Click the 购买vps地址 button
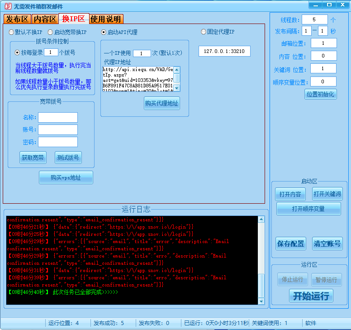The width and height of the screenshot is (351, 330). pyautogui.click(x=66, y=178)
